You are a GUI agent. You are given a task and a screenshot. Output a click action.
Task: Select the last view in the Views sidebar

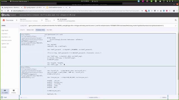pyautogui.click(x=4, y=47)
